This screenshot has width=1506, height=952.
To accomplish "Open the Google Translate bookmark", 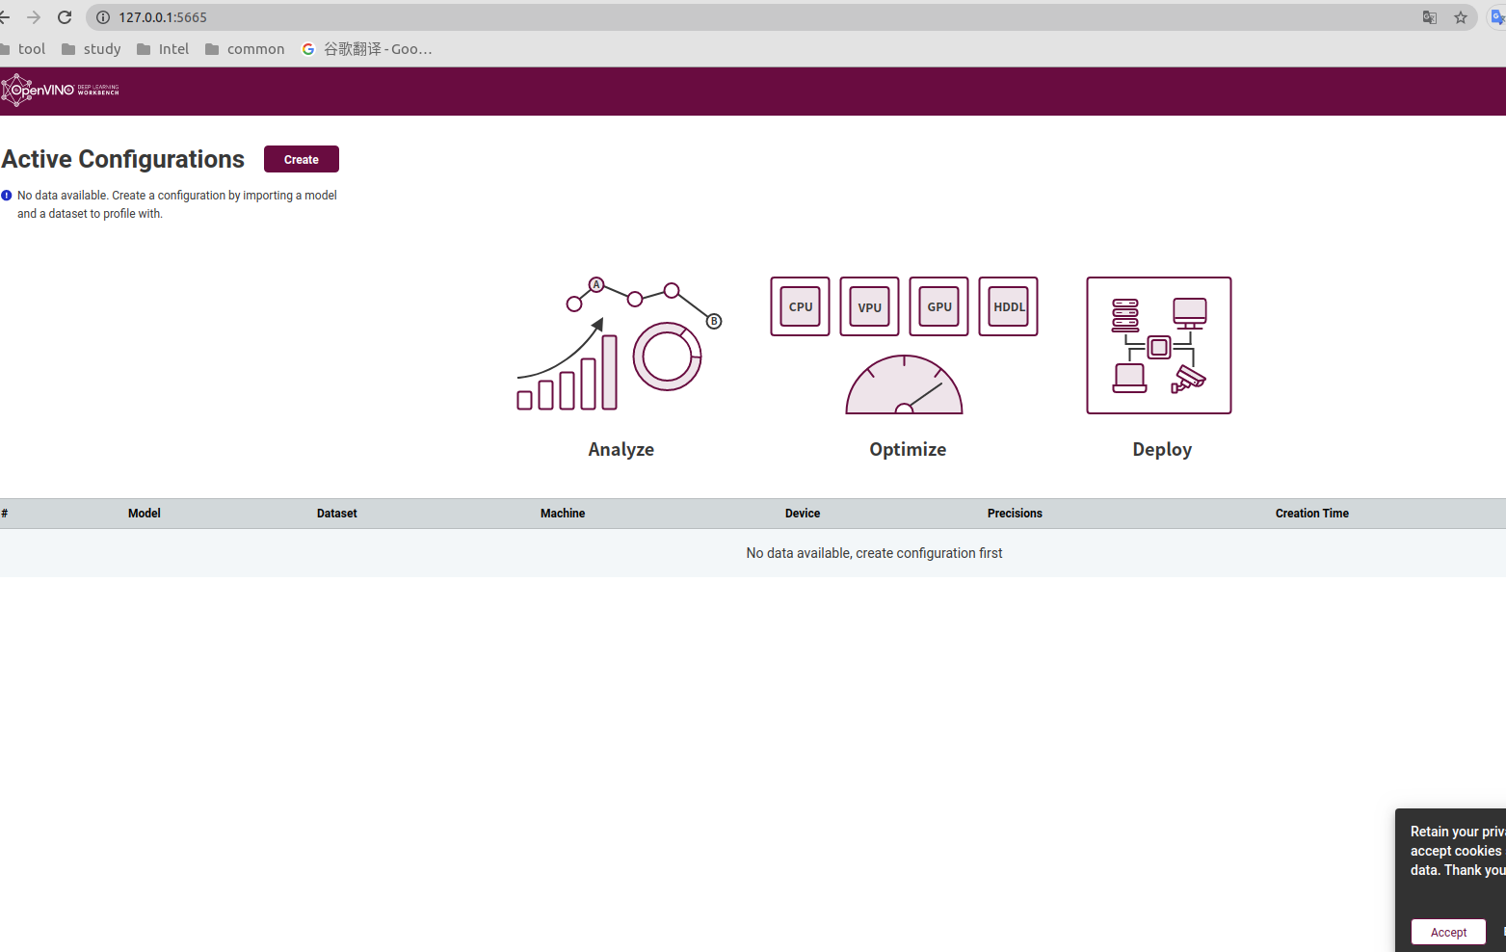I will tap(367, 49).
